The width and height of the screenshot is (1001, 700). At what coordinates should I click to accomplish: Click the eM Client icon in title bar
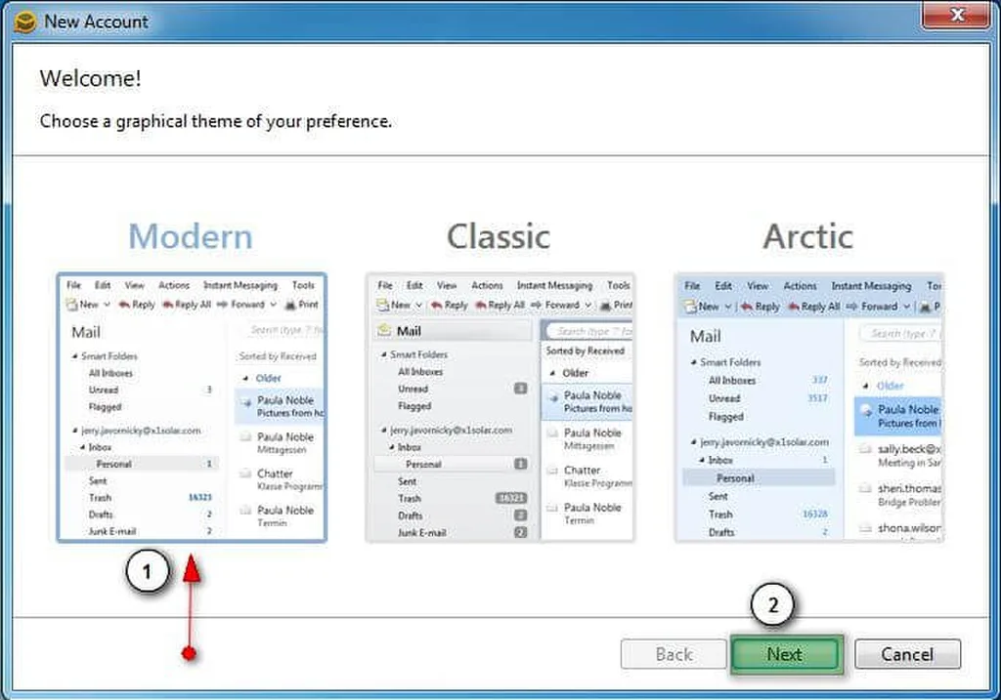(x=25, y=22)
